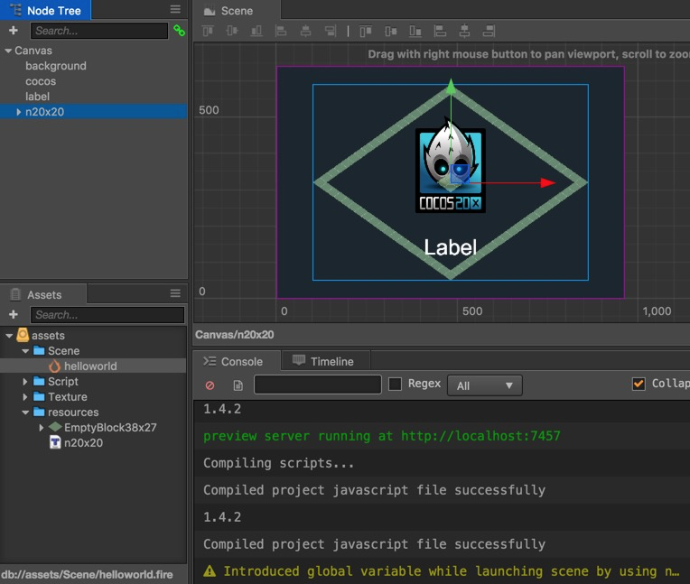Open the Node Tree panel hamburger menu
The image size is (690, 584).
tap(175, 9)
